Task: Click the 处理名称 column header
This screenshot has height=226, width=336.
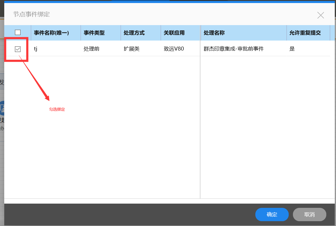Action: pos(214,33)
